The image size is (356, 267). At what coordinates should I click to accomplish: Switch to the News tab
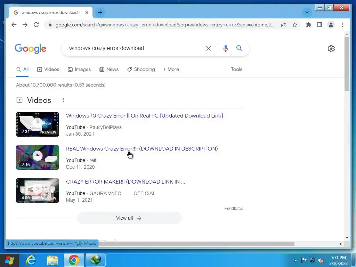coord(109,70)
